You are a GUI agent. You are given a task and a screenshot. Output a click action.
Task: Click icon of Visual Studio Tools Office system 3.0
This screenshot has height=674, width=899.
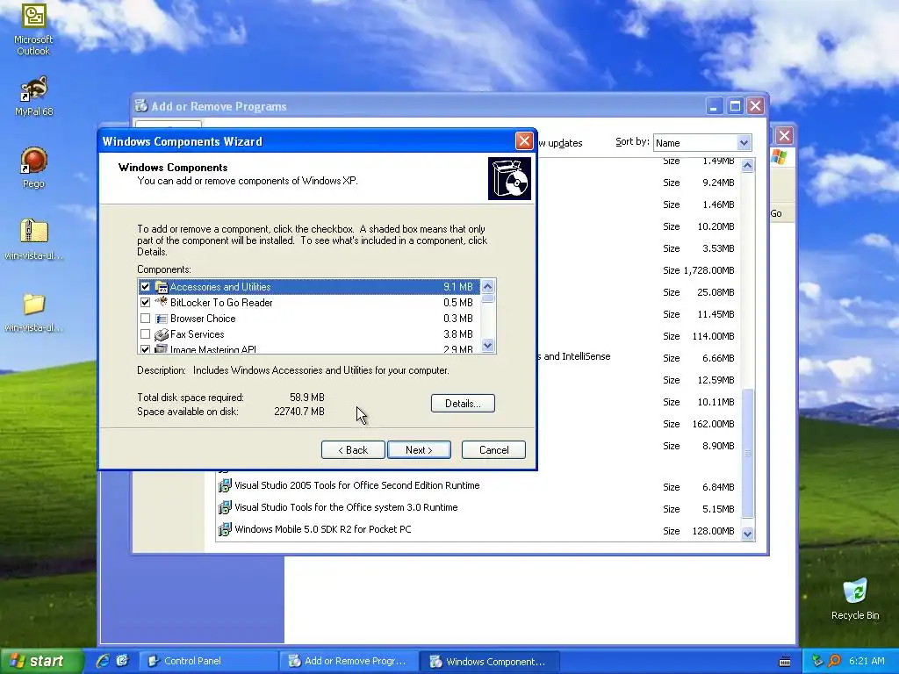click(225, 507)
